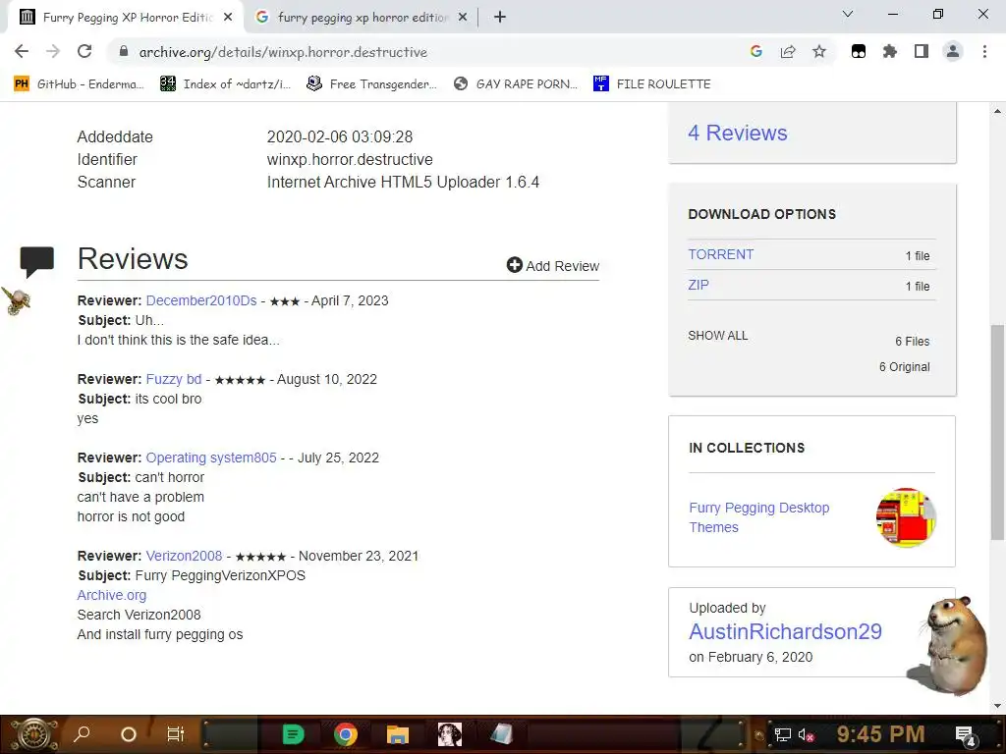Expand SHOW ALL download files

(717, 336)
